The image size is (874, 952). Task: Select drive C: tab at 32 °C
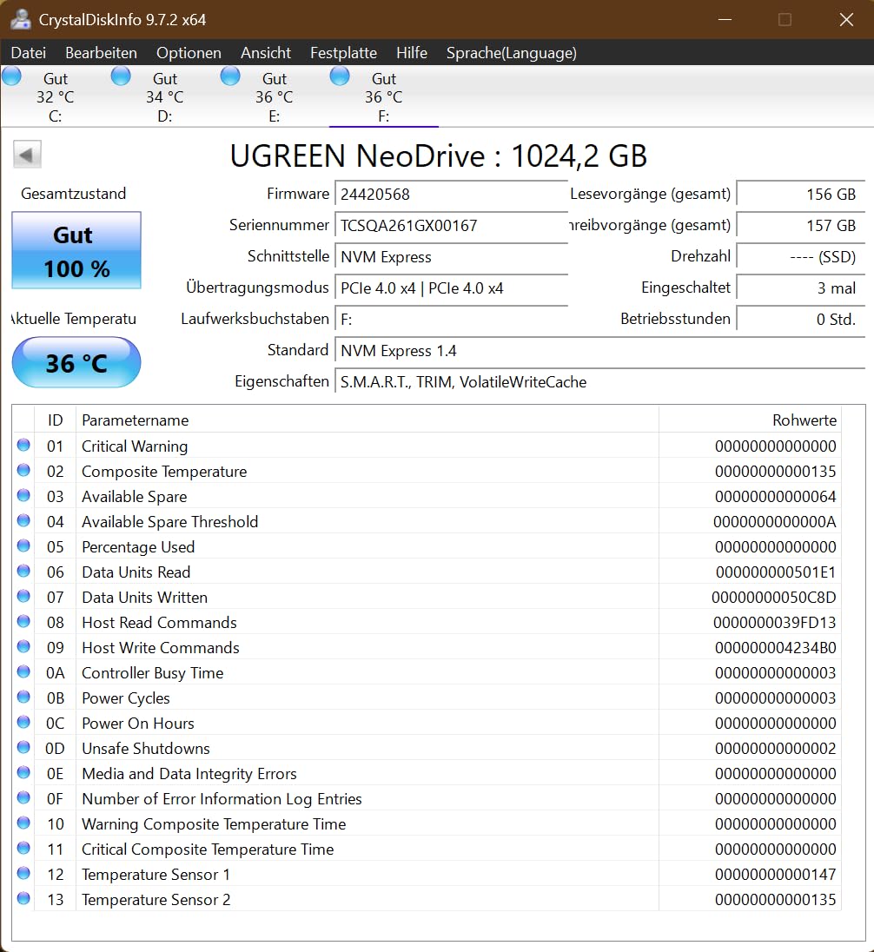55,96
